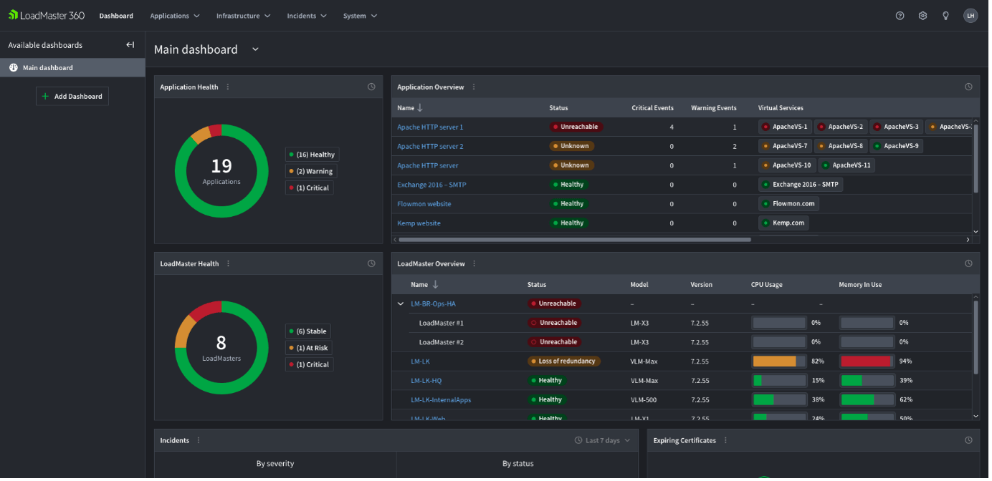Open the LM-LK LoadMaster link
The image size is (992, 481).
point(421,362)
